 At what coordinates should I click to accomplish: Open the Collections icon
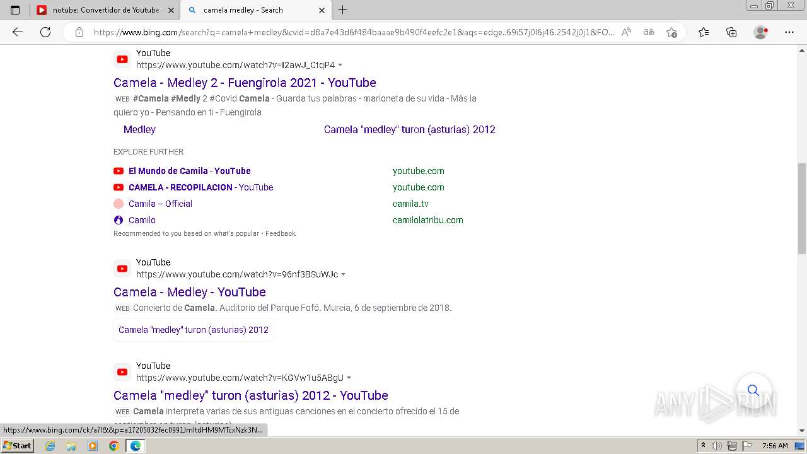(x=731, y=32)
